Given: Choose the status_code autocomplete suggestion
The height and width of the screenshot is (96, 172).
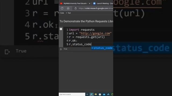Looking at the screenshot, I should click(x=102, y=48).
